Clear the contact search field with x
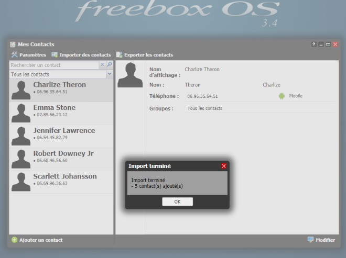Screen dimensions: 346x258 point(102,65)
